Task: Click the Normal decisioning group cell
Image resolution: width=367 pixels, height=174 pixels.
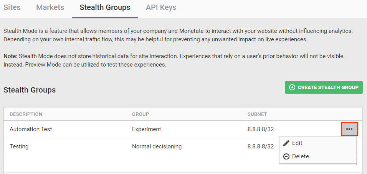Action: tap(157, 146)
